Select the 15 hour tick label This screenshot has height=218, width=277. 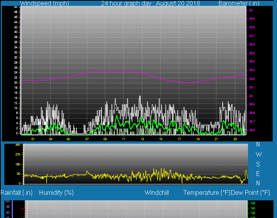coord(161,139)
